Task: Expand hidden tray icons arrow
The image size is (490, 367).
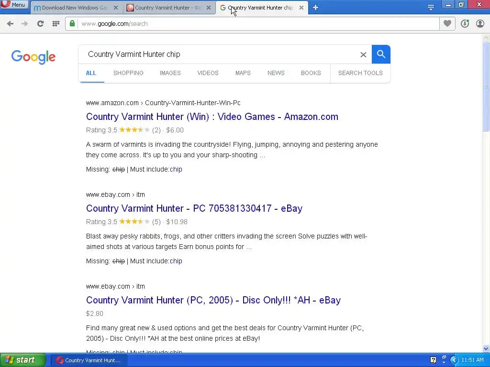Action: pyautogui.click(x=454, y=360)
